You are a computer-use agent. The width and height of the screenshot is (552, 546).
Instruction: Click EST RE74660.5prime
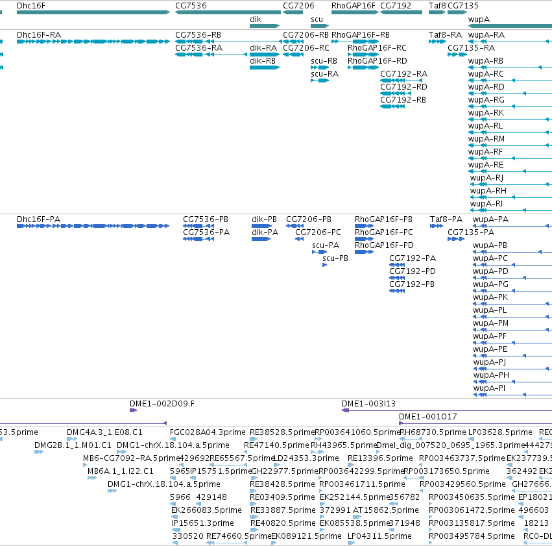click(227, 543)
